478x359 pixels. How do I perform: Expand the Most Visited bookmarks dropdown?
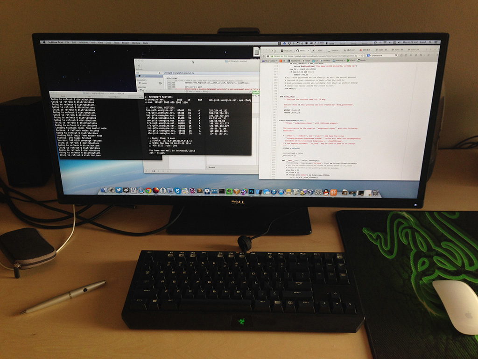tap(271, 60)
